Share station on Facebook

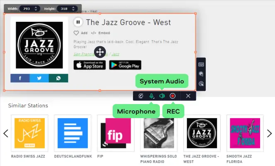pos(20,78)
